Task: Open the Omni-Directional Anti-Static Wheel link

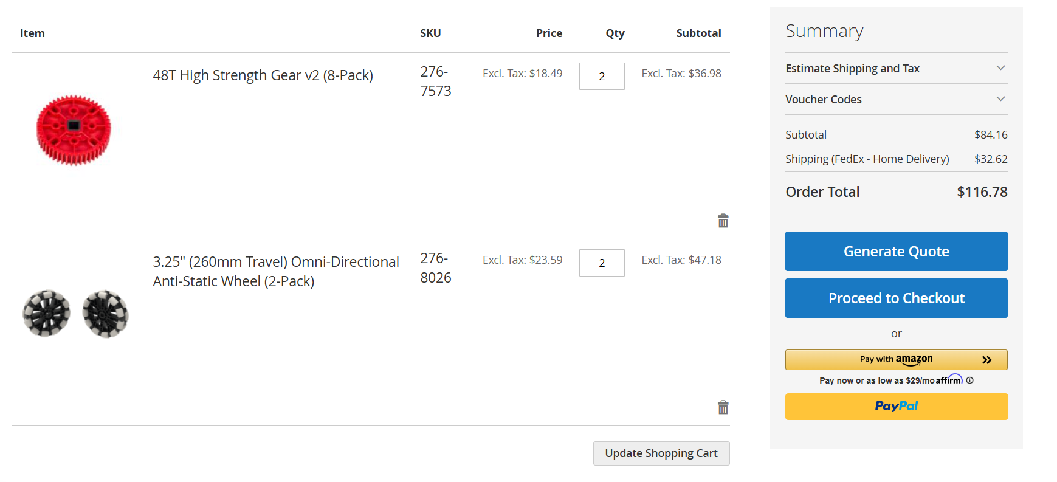Action: pyautogui.click(x=275, y=271)
